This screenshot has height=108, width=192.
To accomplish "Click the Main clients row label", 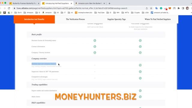I will pyautogui.click(x=36, y=97).
